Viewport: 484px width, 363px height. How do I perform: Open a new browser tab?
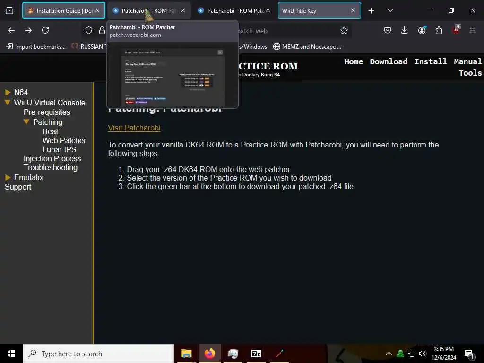pyautogui.click(x=372, y=11)
